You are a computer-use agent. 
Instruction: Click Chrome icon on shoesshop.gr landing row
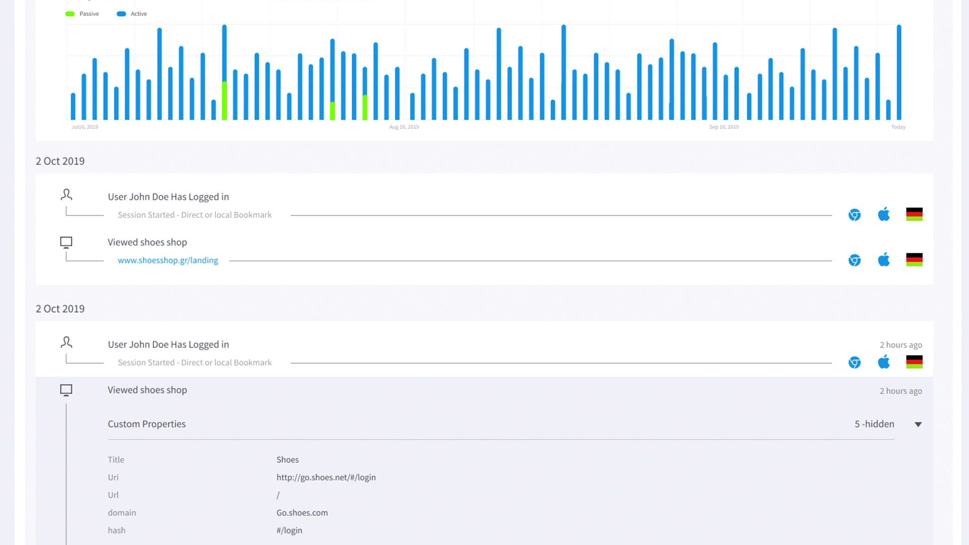854,260
